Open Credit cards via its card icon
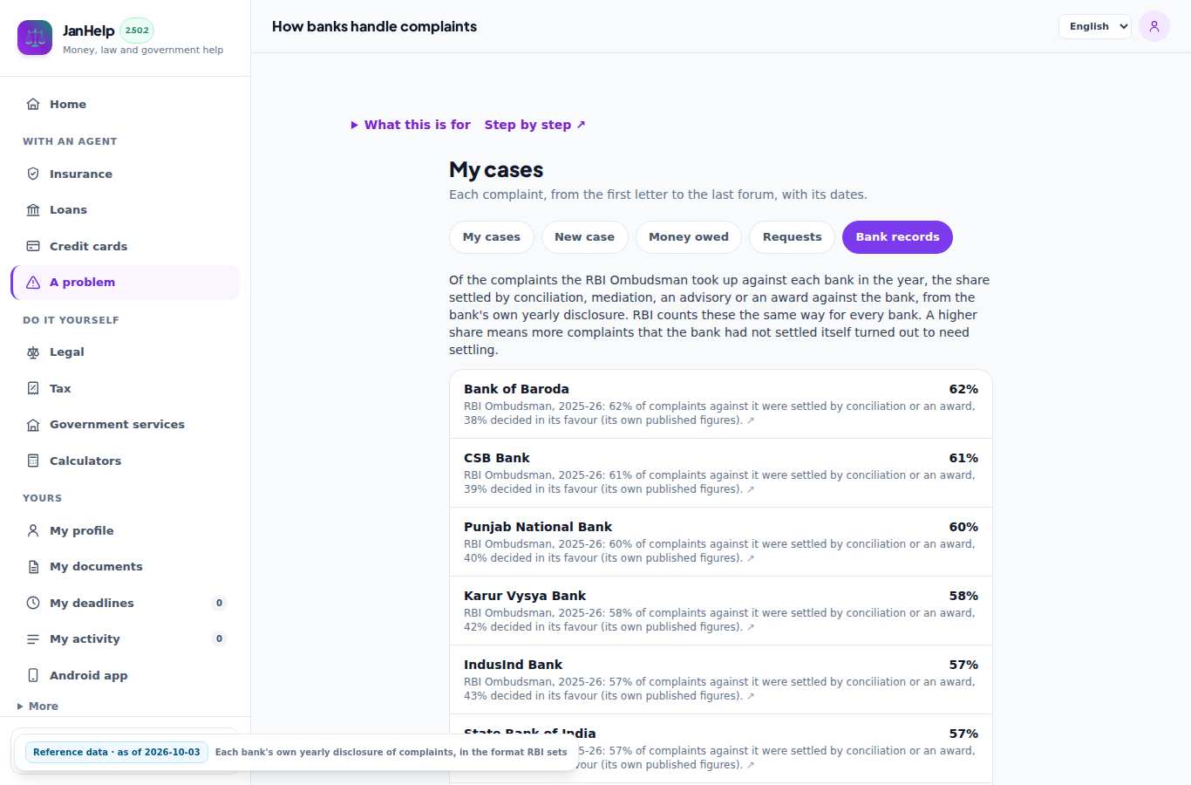Viewport: 1191px width, 785px height. coord(33,246)
